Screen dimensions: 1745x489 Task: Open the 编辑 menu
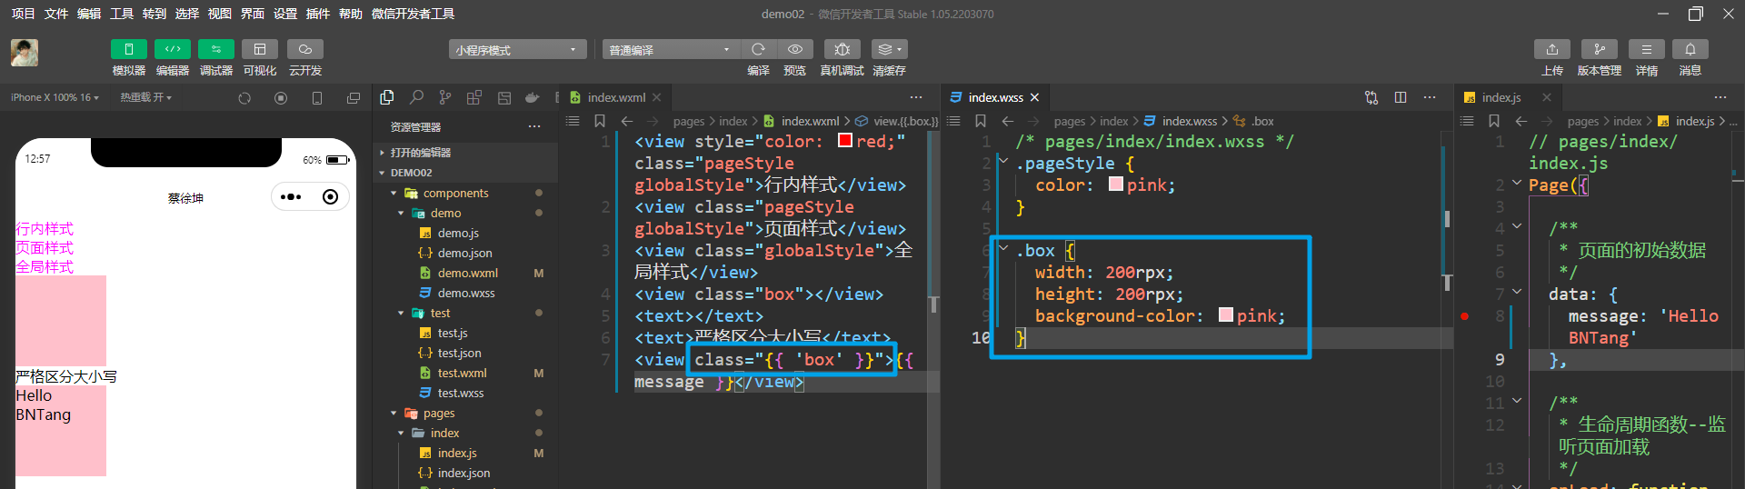89,14
